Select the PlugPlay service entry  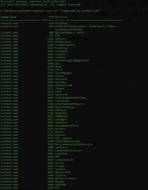[61, 23]
